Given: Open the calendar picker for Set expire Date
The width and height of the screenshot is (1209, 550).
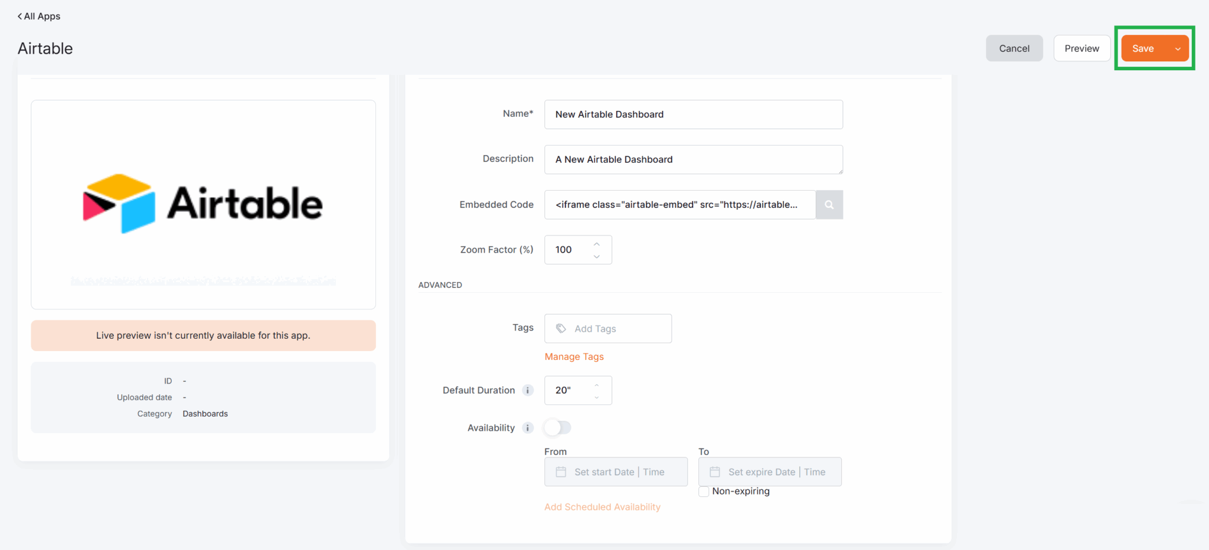Looking at the screenshot, I should click(715, 472).
